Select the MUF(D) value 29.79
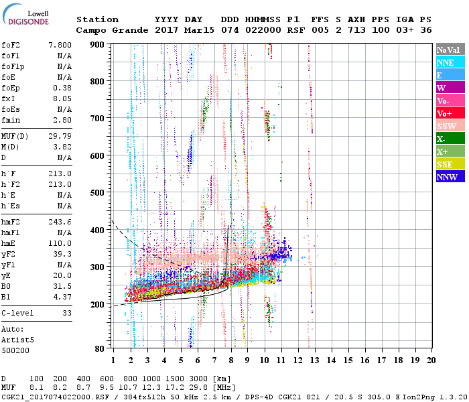The height and width of the screenshot is (402, 469). pyautogui.click(x=60, y=136)
